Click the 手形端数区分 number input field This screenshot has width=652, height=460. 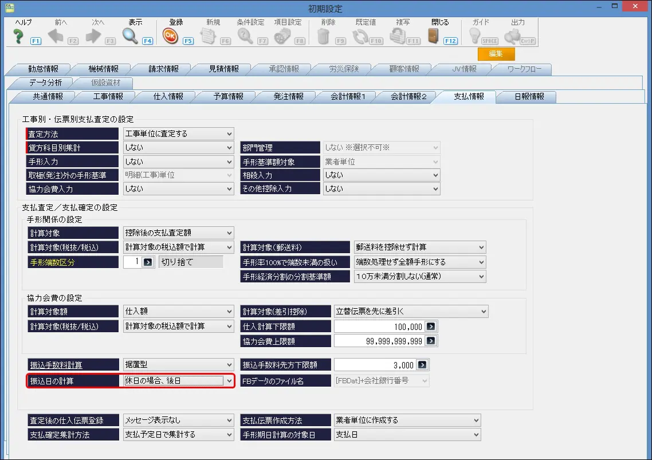[x=132, y=262]
